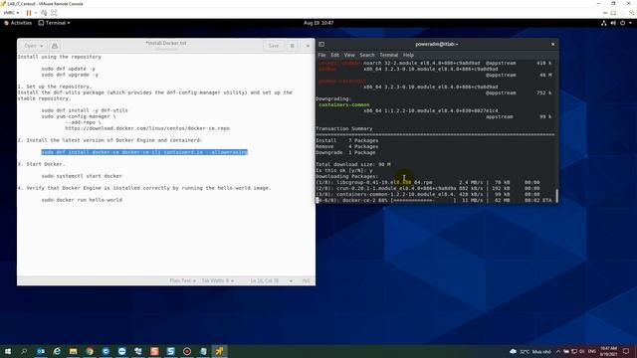This screenshot has width=637, height=358.
Task: Click the Windows taskbar search icon
Action: pyautogui.click(x=24, y=351)
